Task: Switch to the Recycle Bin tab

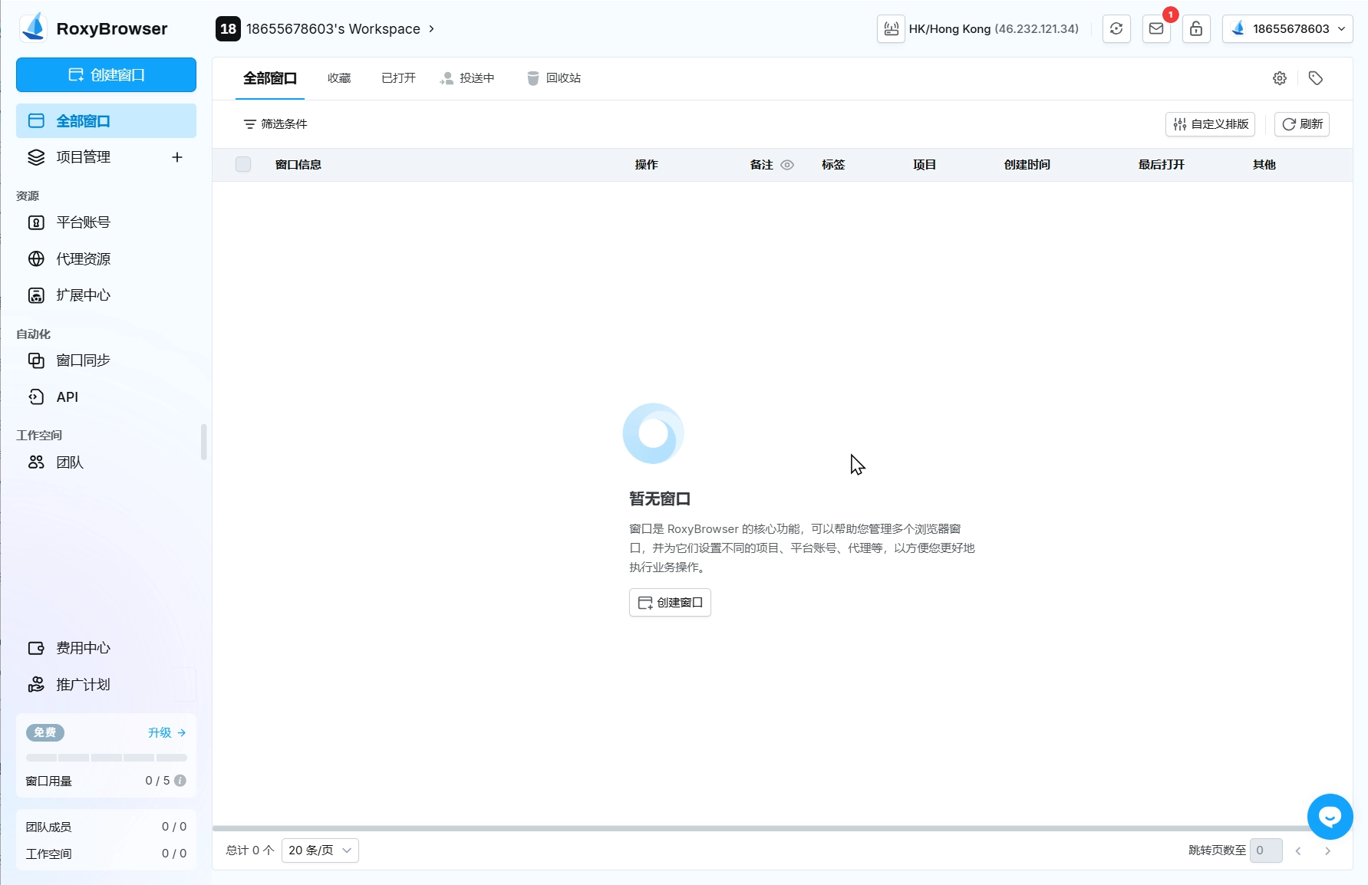Action: (x=554, y=78)
